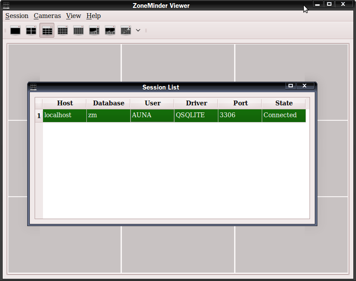356x281 pixels.
Task: Select the localhost host cell
Action: [x=65, y=115]
